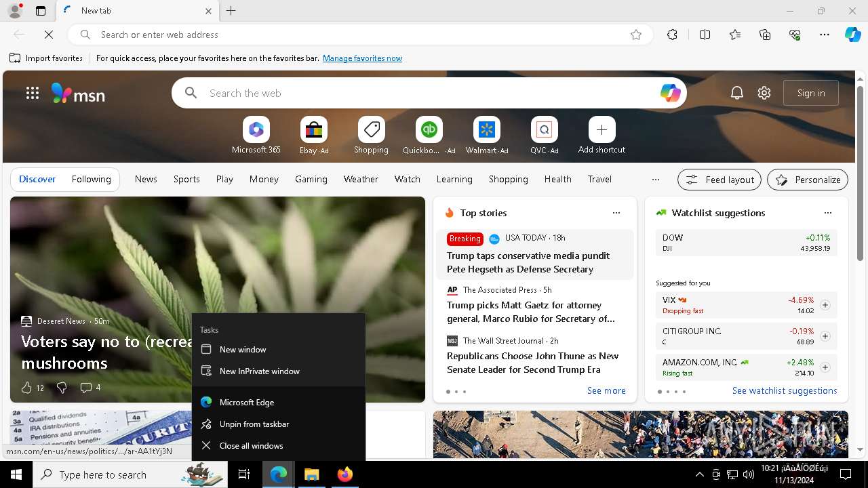Like the Deseret News article
868x488 pixels.
coord(27,388)
